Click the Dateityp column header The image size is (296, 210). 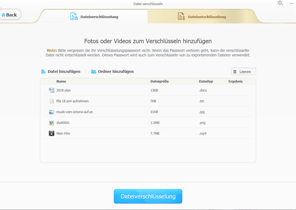[x=206, y=81]
